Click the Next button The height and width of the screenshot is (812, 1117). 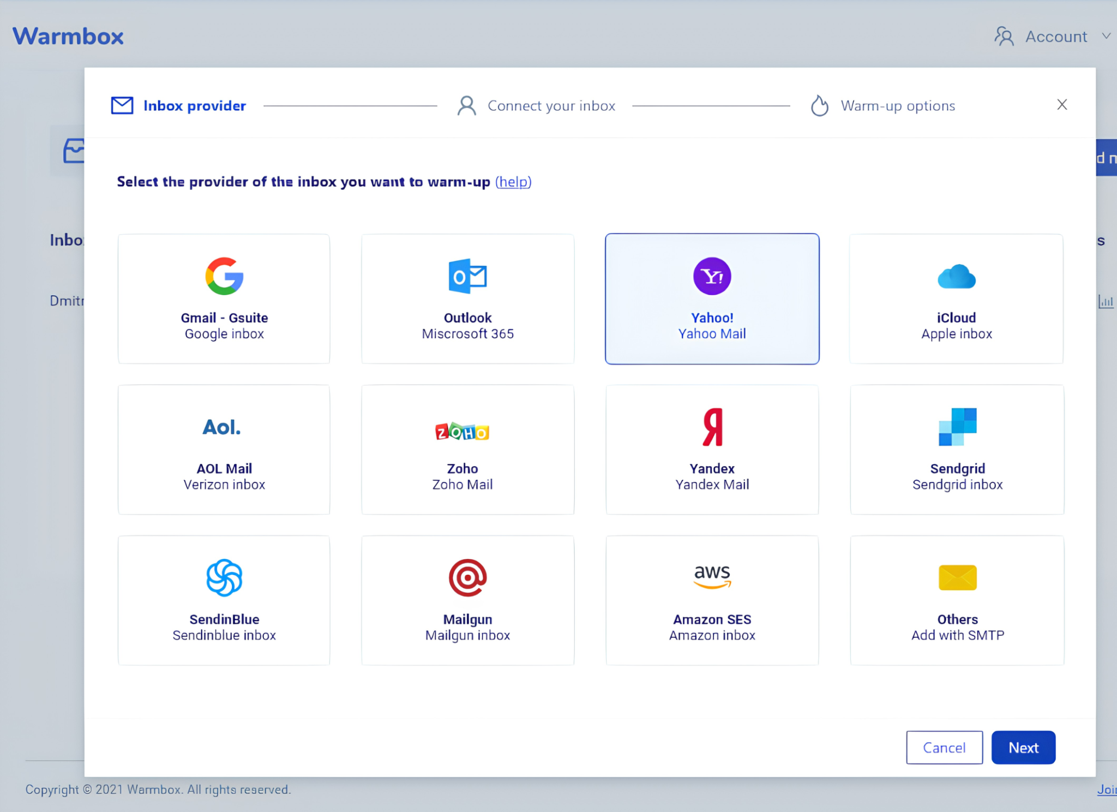(x=1023, y=748)
